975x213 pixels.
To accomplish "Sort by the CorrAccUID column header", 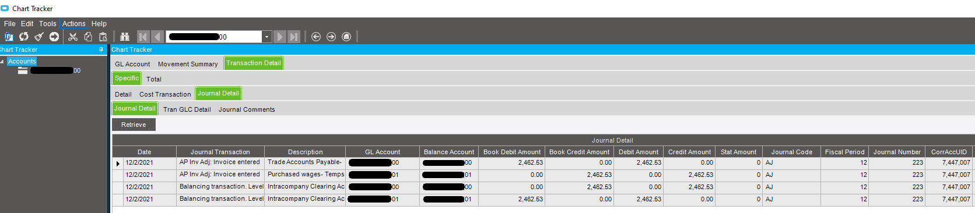I will [949, 152].
